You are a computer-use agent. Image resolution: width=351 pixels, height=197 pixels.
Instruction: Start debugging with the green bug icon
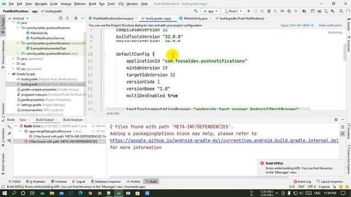269,11
